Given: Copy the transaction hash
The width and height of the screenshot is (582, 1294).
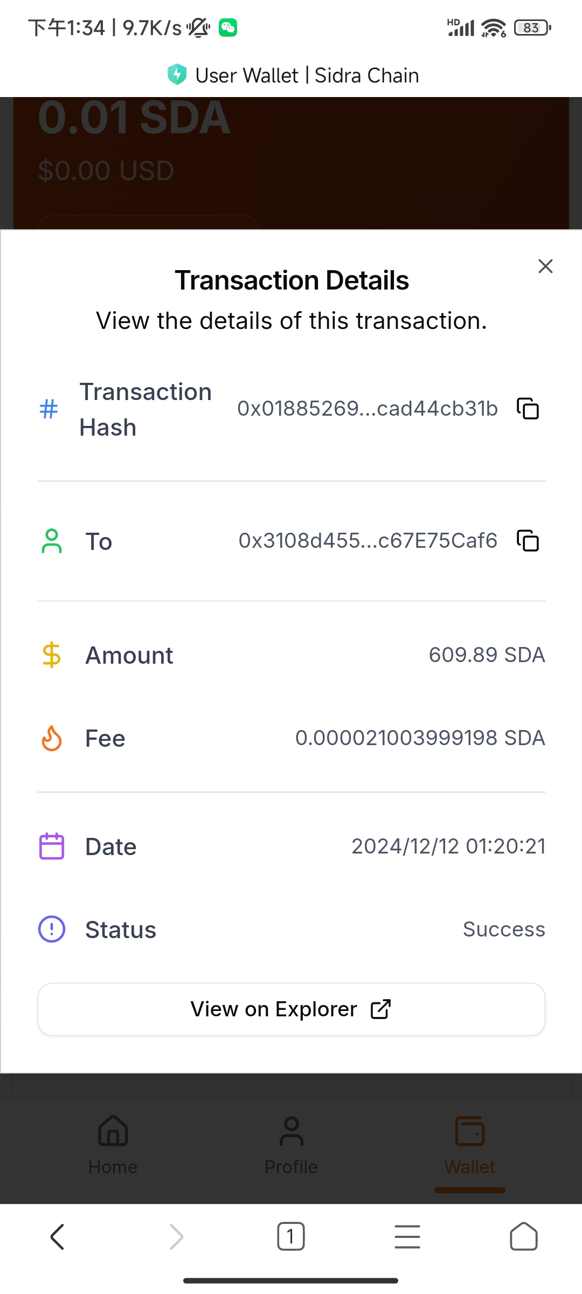Looking at the screenshot, I should click(x=528, y=409).
